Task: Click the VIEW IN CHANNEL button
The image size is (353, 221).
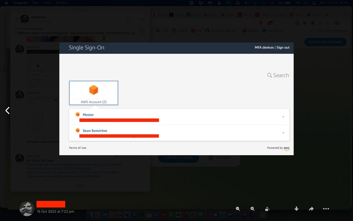Action: [179, 158]
